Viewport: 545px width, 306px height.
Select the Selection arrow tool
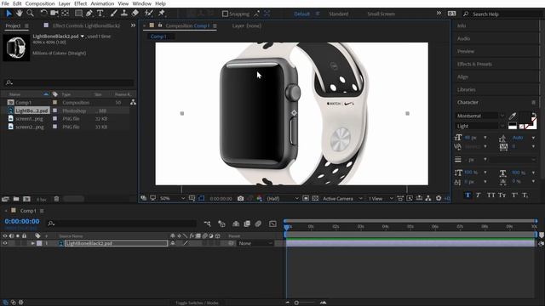(9, 14)
